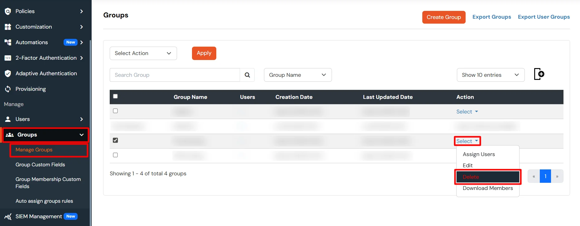
Task: Open the first row Select action dropdown
Action: (467, 112)
